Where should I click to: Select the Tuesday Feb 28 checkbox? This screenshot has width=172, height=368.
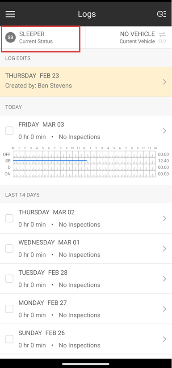[9, 279]
